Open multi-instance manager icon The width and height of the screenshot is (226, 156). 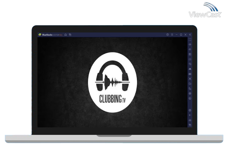click(x=190, y=89)
